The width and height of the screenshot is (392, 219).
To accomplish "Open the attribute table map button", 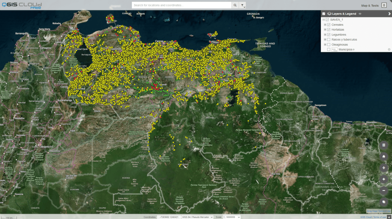I will (x=384, y=145).
